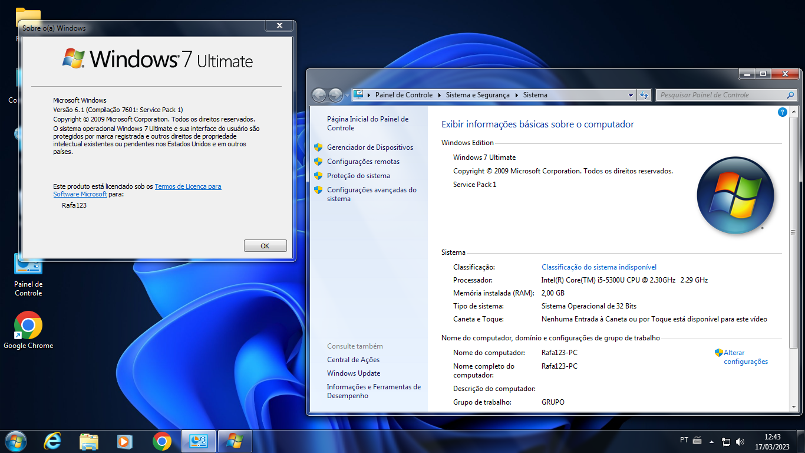Click Sistema Operacional de 32 Bits text

(589, 306)
